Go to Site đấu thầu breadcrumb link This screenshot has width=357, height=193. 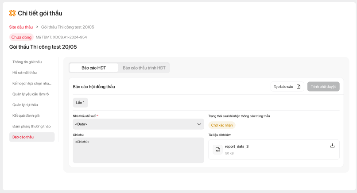tap(21, 27)
